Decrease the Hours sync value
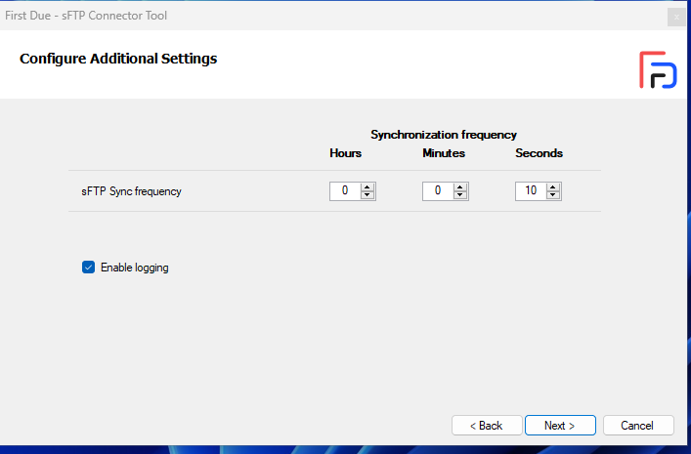 (367, 195)
